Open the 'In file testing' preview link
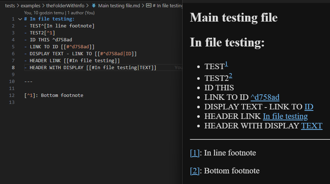This screenshot has height=184, width=330. click(x=285, y=116)
